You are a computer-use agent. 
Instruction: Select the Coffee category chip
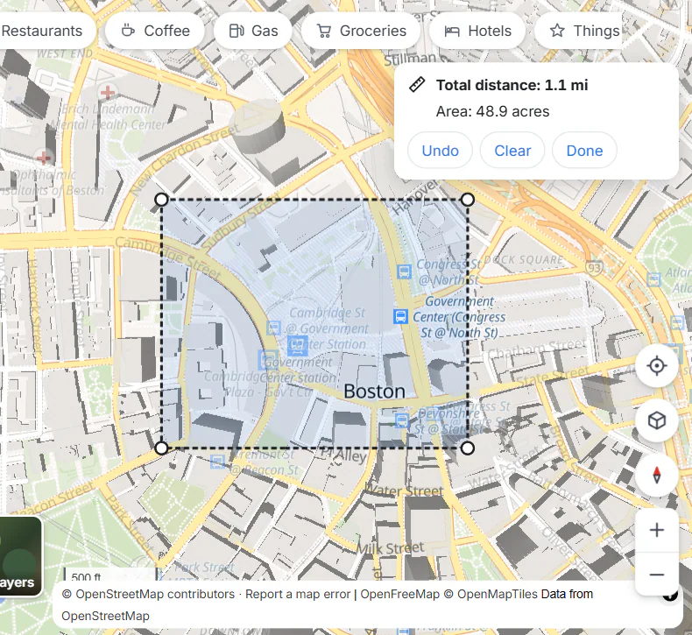[155, 31]
